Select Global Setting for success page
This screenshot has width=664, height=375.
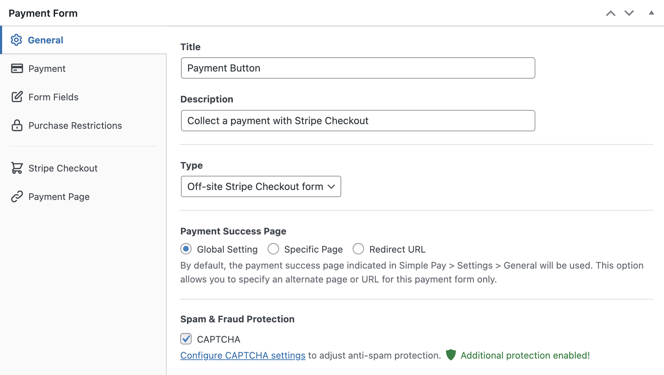[186, 249]
